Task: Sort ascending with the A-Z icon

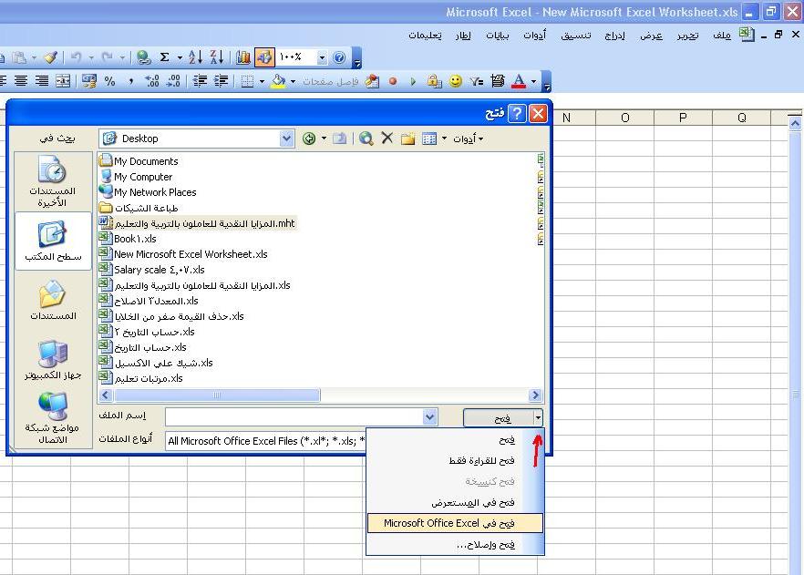Action: point(195,57)
